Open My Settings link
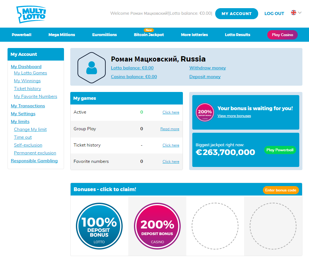This screenshot has height=268, width=309. click(23, 114)
